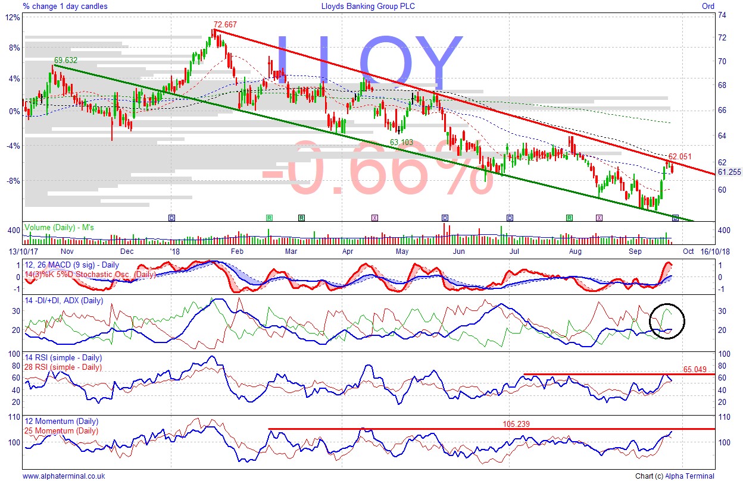
Task: Click the 12% label on left axis
Action: 13,17
